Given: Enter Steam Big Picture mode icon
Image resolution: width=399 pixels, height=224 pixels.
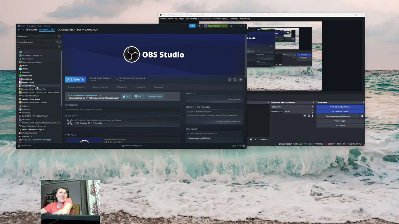Looking at the screenshot, I should click(x=231, y=26).
